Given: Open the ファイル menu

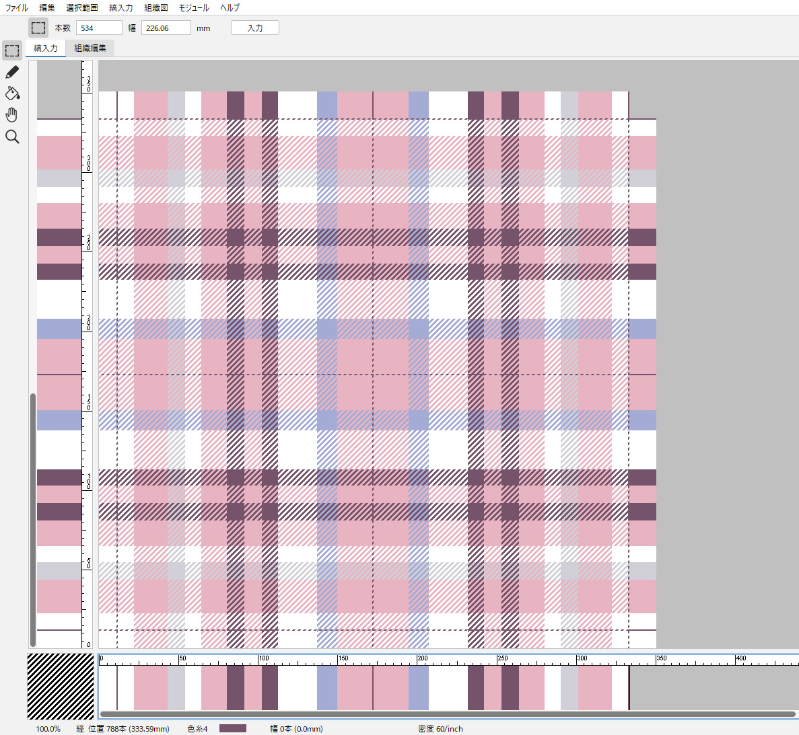Looking at the screenshot, I should tap(17, 8).
